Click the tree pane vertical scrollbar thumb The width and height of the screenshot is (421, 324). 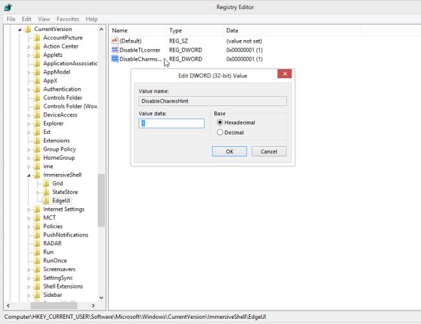click(101, 200)
